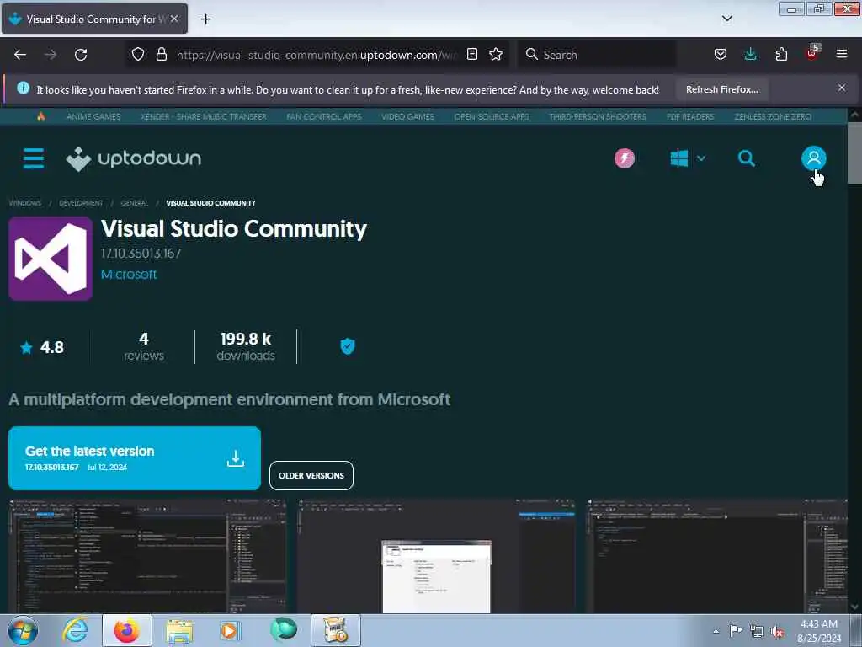The height and width of the screenshot is (647, 862).
Task: Click the 4.8 star rating
Action: tap(42, 347)
